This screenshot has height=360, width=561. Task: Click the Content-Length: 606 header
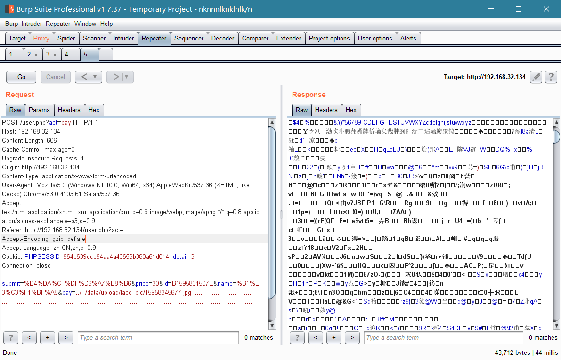point(29,141)
